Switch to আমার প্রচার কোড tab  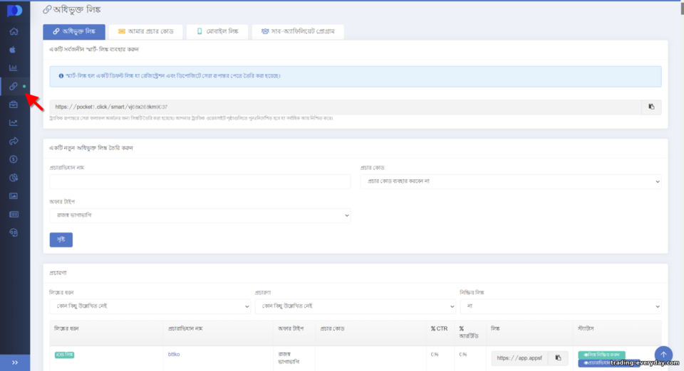145,32
